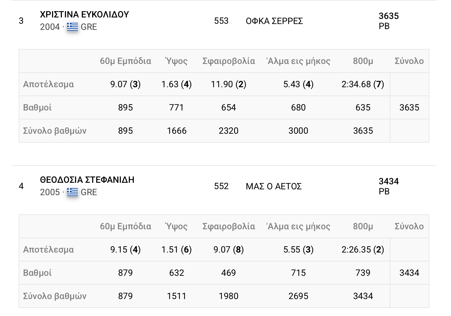Screen dimensions: 451x316
Task: Open athlete ΘΕΟΔΟΣΙΑ ΣΤΕΦΑΝΙΔΗ profile
Action: coord(87,180)
